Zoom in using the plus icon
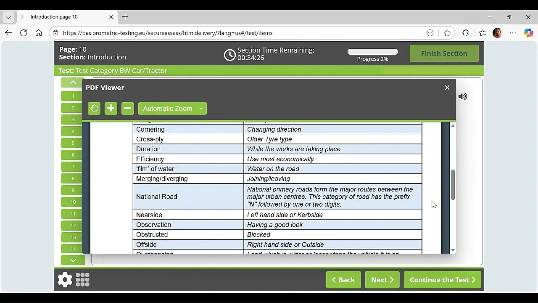Image resolution: width=538 pixels, height=303 pixels. [x=111, y=109]
